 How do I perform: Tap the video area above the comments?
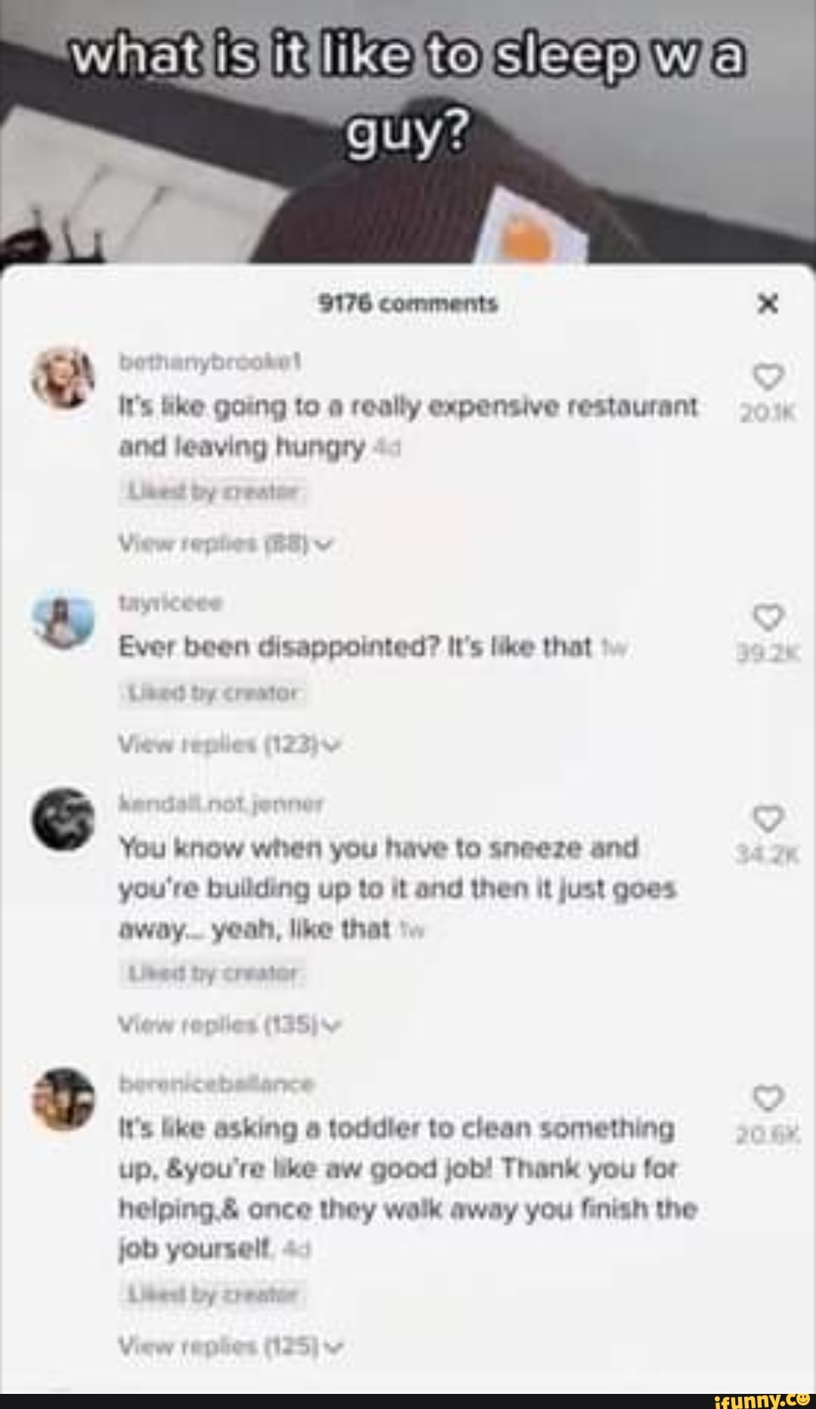pyautogui.click(x=408, y=189)
